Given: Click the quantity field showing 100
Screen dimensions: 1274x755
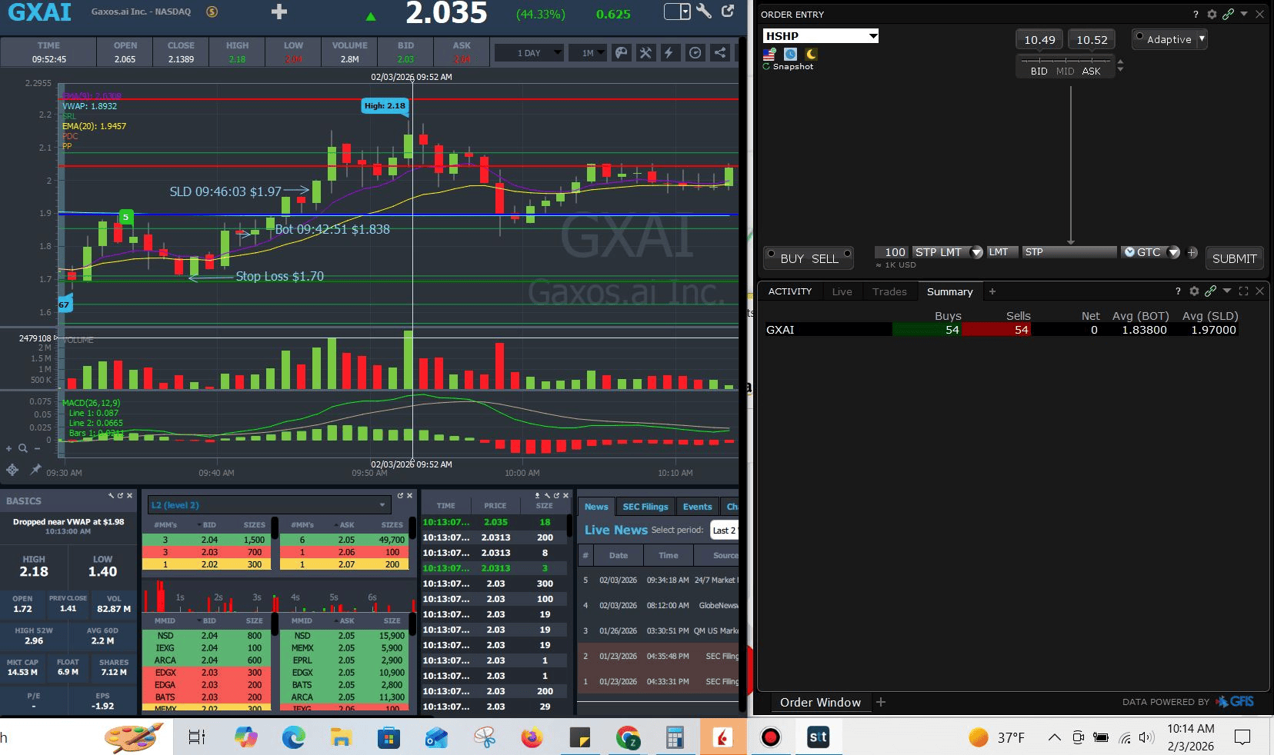Looking at the screenshot, I should click(x=892, y=252).
